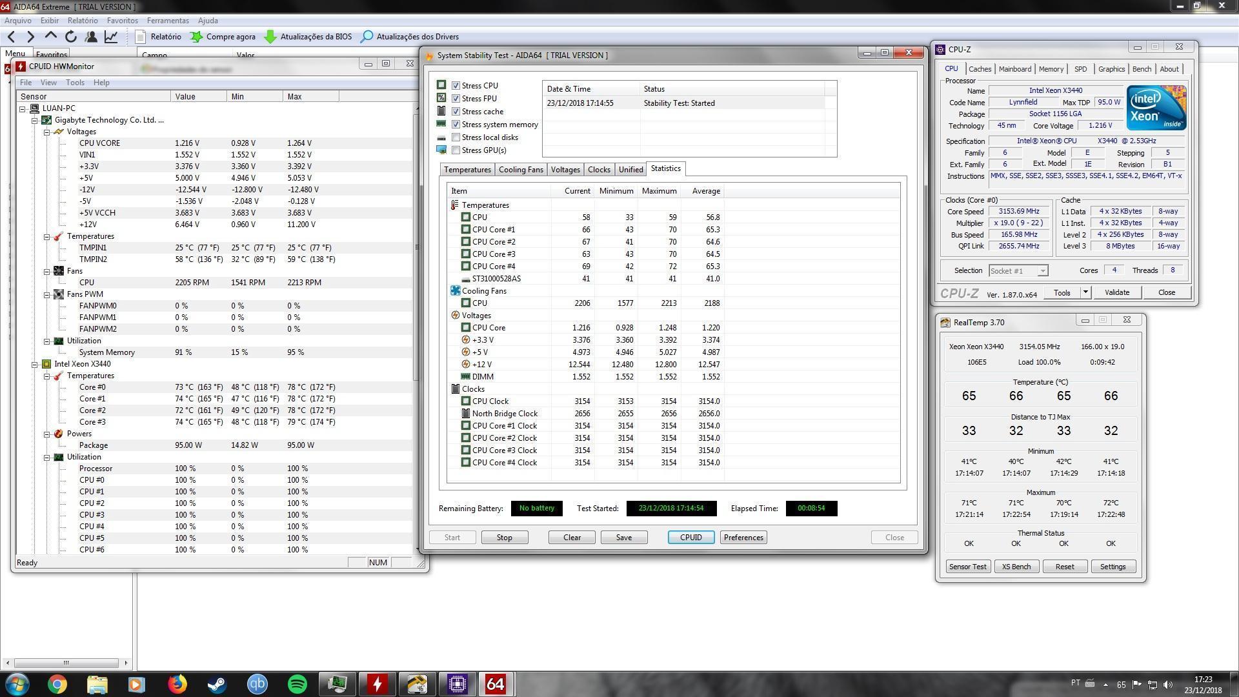Click AIDA64 sidebar horizontal scrollbar
Viewport: 1239px width, 697px height.
click(66, 663)
